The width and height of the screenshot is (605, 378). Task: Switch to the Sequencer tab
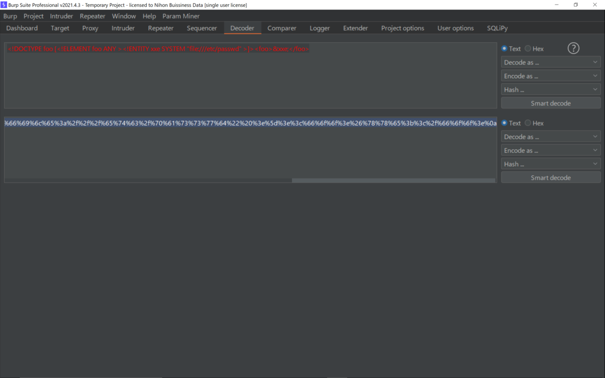[x=202, y=28]
